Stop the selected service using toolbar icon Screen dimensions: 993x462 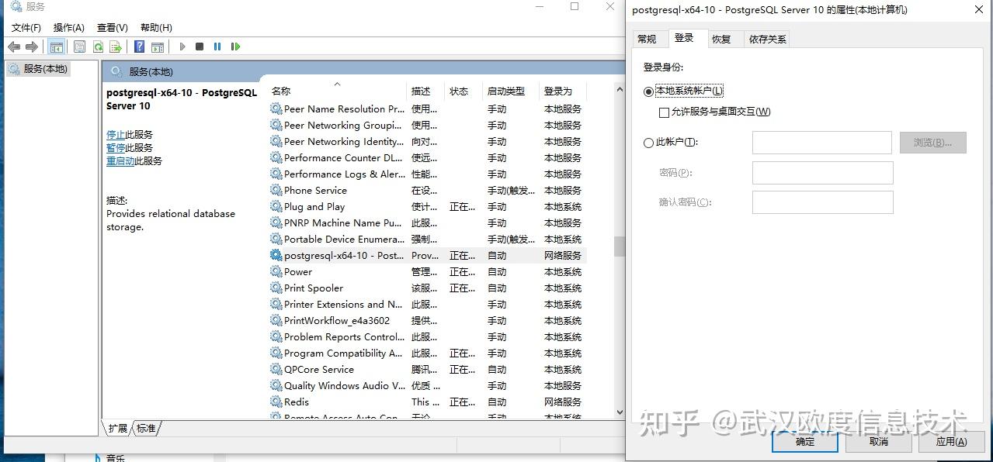pyautogui.click(x=200, y=47)
